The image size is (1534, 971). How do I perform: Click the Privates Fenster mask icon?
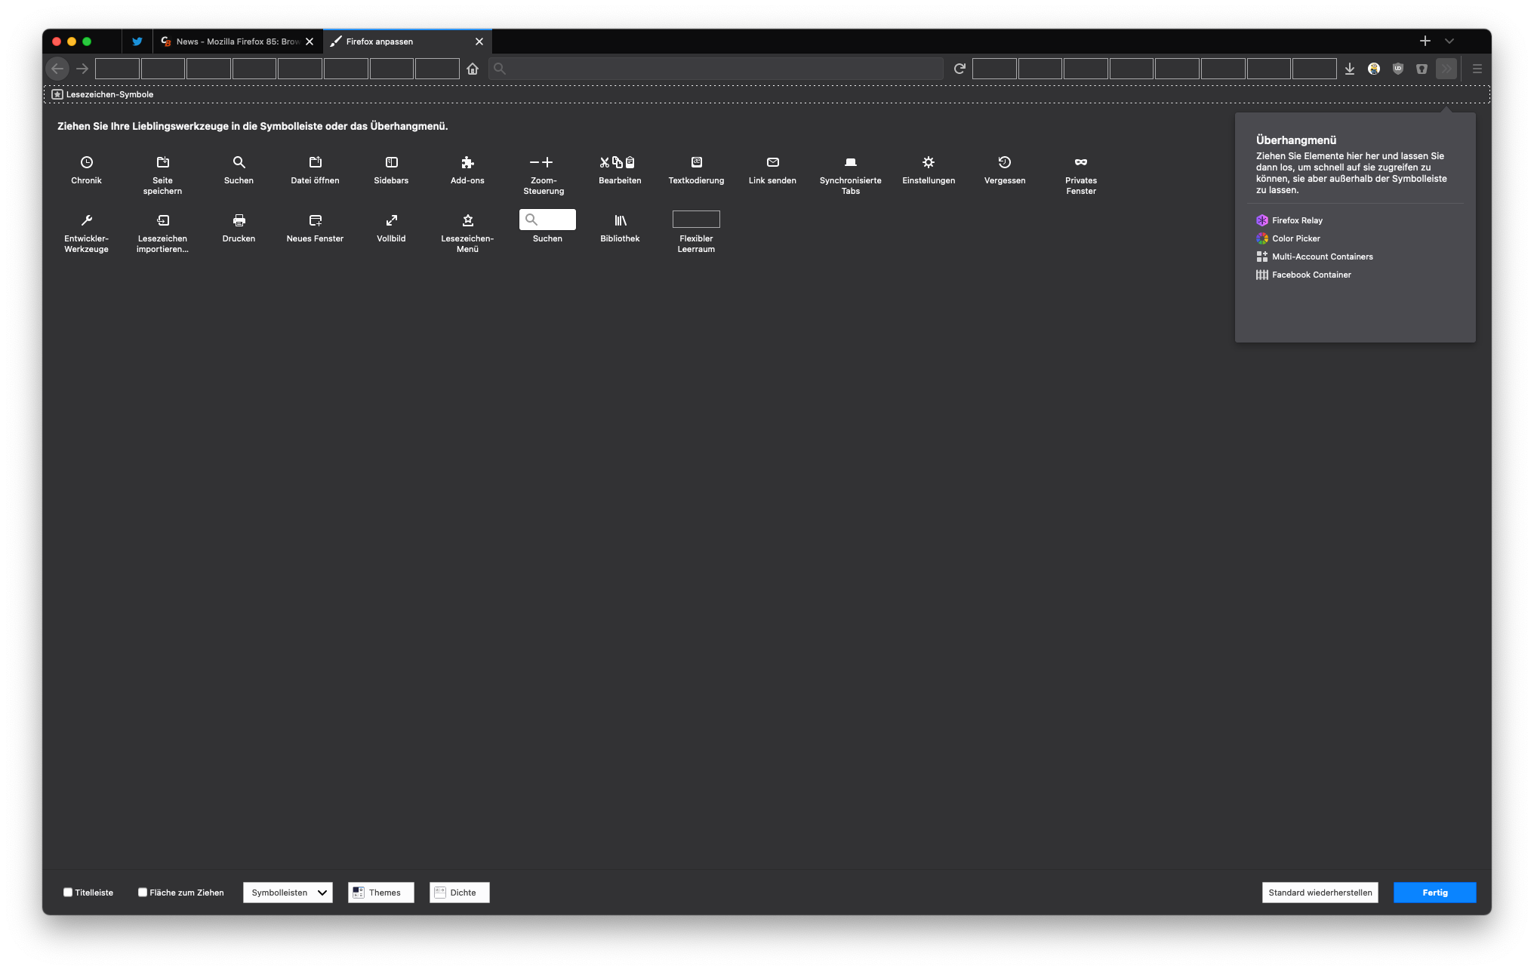[1081, 162]
